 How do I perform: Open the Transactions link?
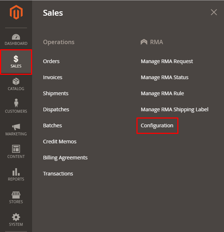[x=58, y=174]
